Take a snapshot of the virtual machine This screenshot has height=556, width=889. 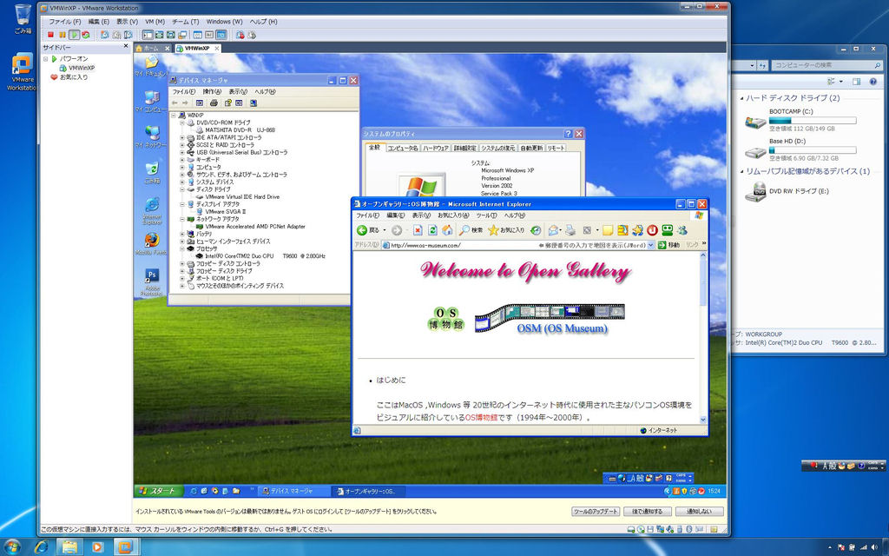105,35
